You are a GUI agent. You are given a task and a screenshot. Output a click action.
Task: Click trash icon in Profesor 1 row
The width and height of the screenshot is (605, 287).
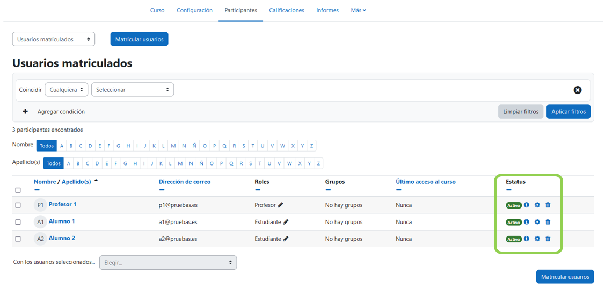coord(548,205)
